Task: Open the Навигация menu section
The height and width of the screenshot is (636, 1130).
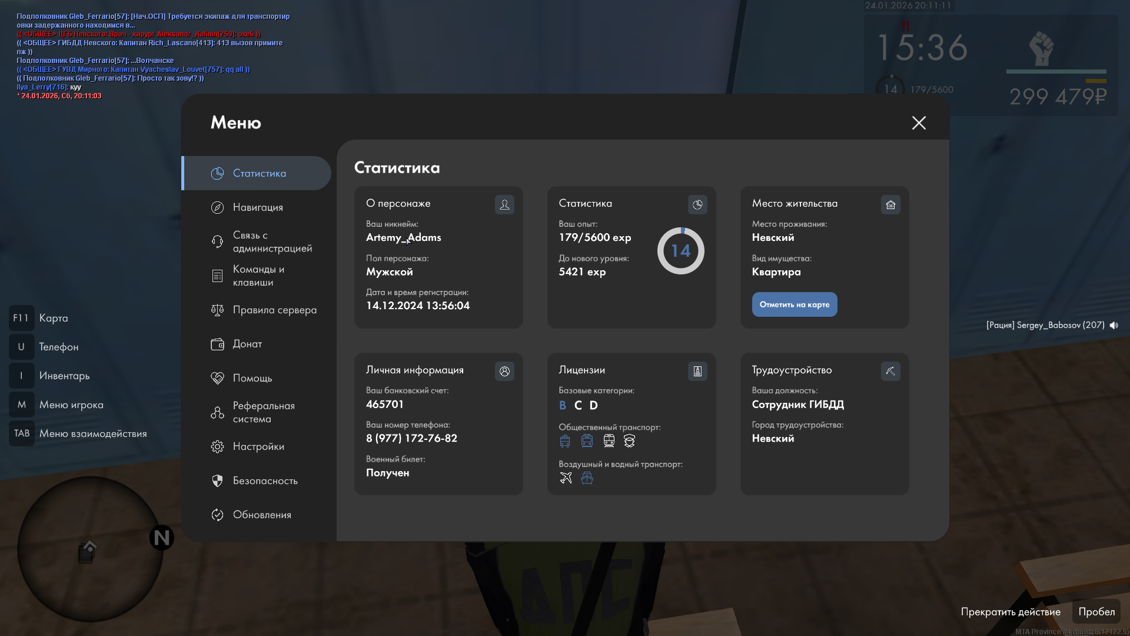Action: (258, 207)
